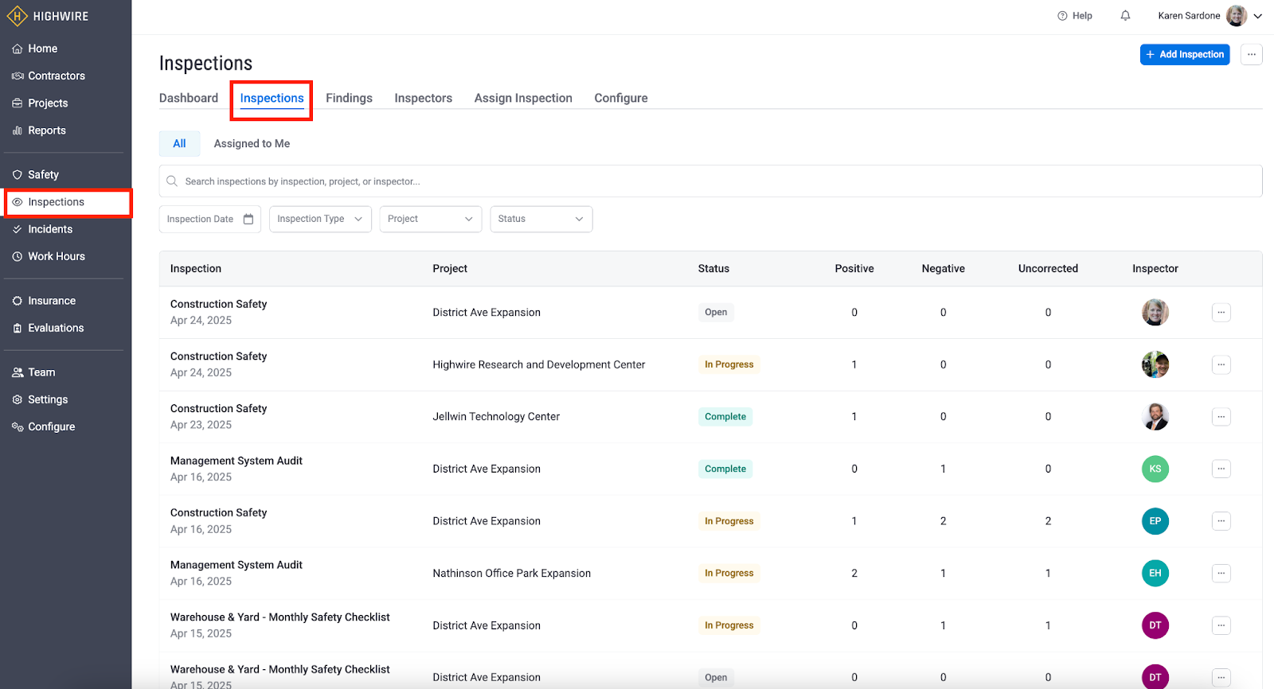Click Nathinson Office Park Expansion project
The width and height of the screenshot is (1274, 689).
coord(512,573)
